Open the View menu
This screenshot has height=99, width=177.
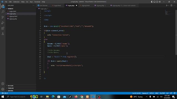click(x=23, y=2)
